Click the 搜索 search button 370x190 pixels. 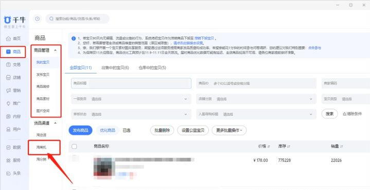[330, 114]
